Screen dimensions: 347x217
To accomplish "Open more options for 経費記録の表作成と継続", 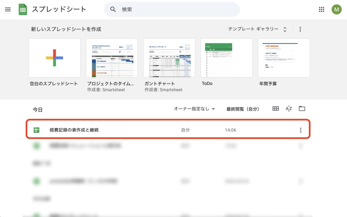I will [300, 130].
